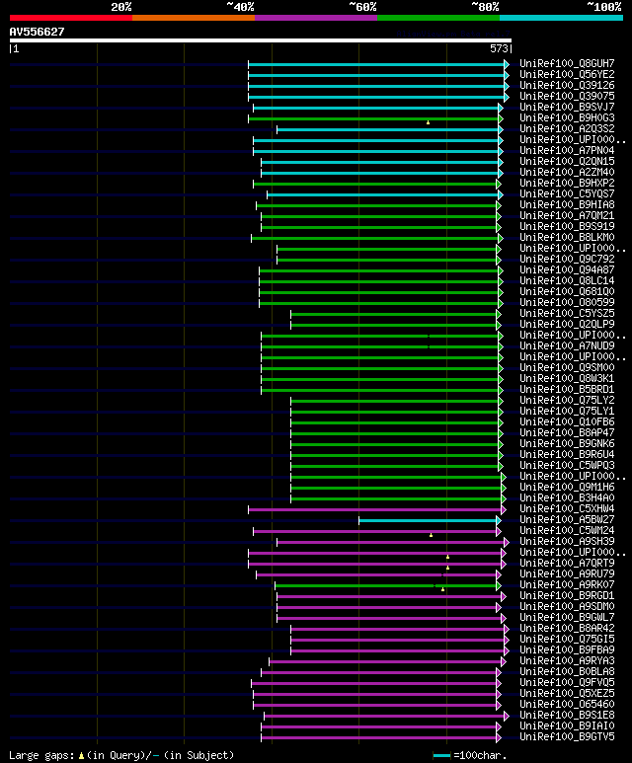632x763 pixels.
Task: Click the UniRef100_Q9M1H6 label
Action: [567, 487]
